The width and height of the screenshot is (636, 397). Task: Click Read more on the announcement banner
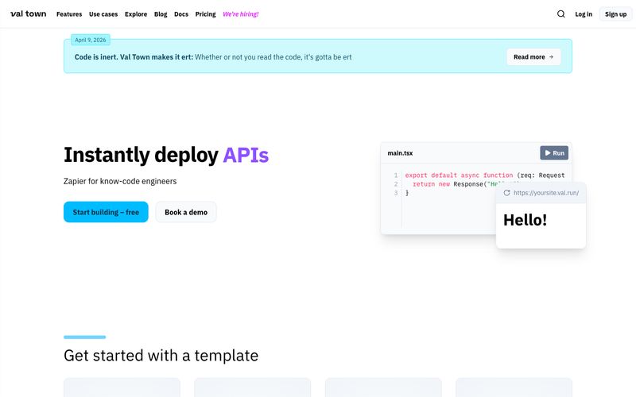click(x=533, y=57)
